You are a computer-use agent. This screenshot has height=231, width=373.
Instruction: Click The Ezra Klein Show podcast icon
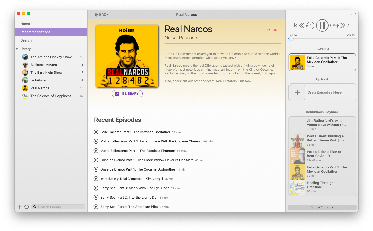25,72
